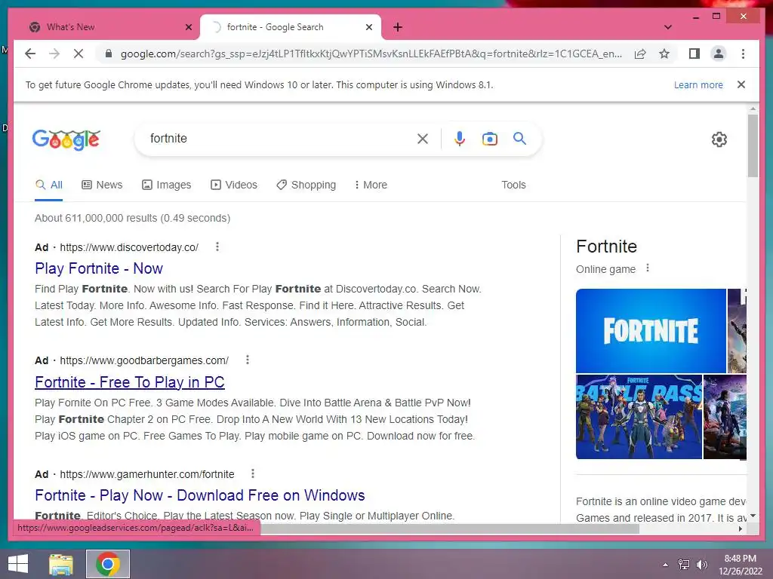Click inside the Google search box
773x579 pixels.
point(281,139)
